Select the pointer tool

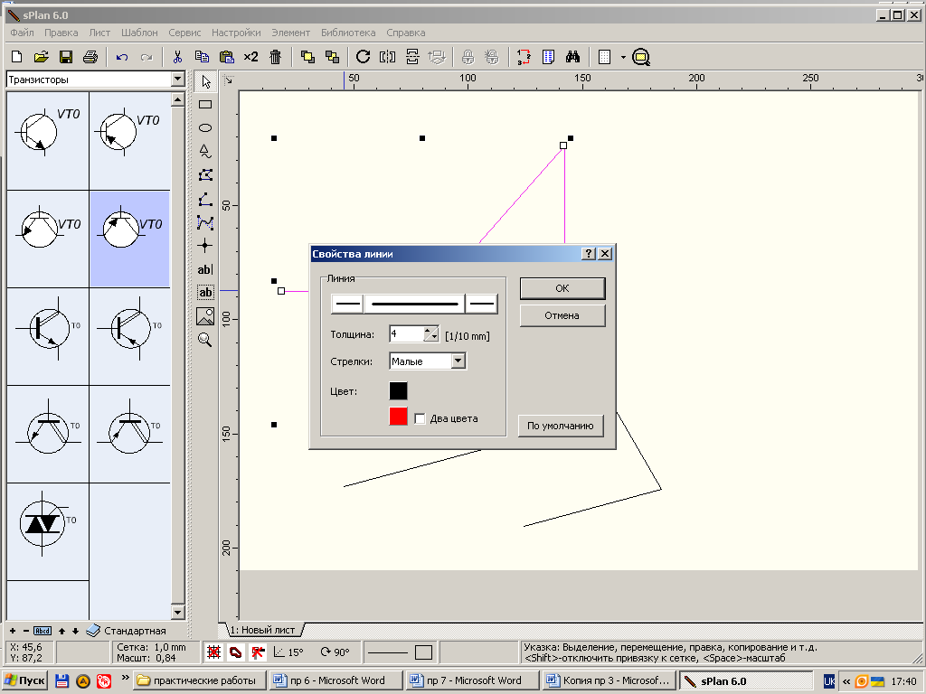(x=205, y=80)
